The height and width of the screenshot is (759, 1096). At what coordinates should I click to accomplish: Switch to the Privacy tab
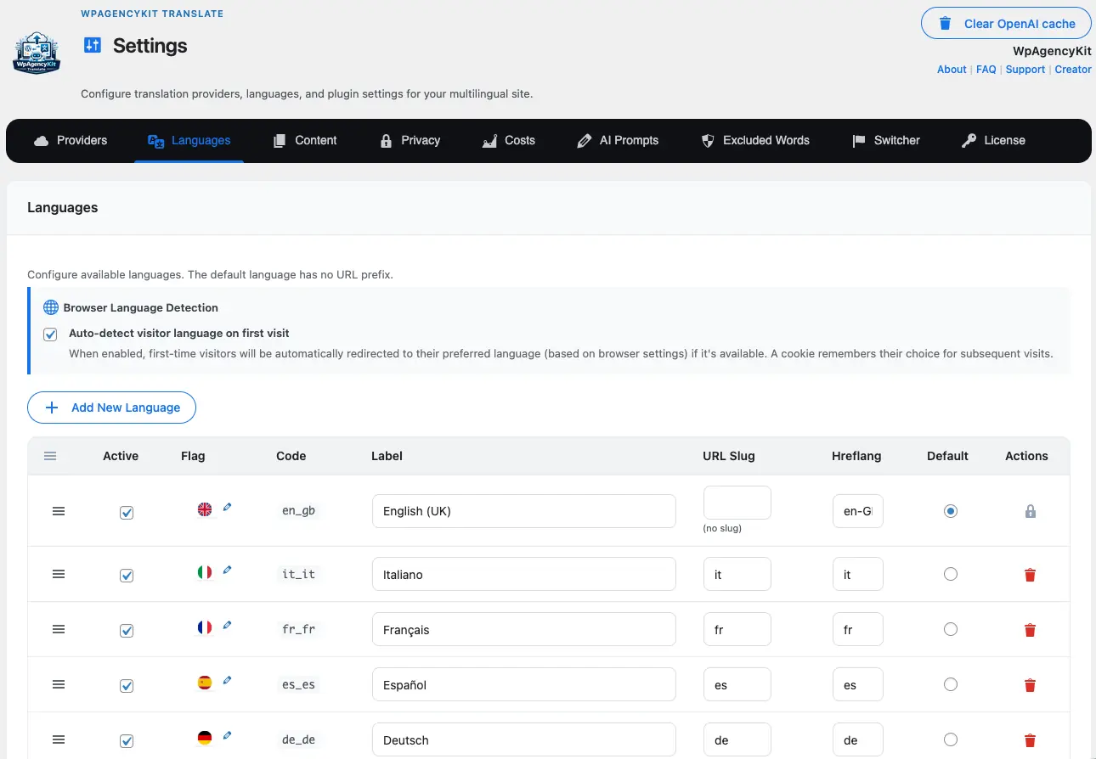click(x=410, y=141)
